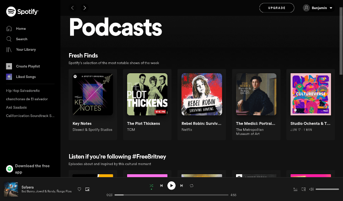This screenshot has height=201, width=343.
Task: Open Cultureverse Studio Ochenta cover
Action: 311,94
